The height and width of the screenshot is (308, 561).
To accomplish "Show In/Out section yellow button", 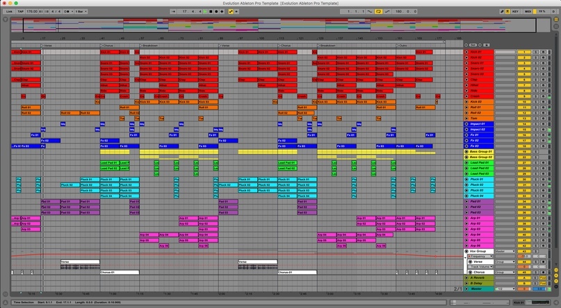I will click(556, 270).
